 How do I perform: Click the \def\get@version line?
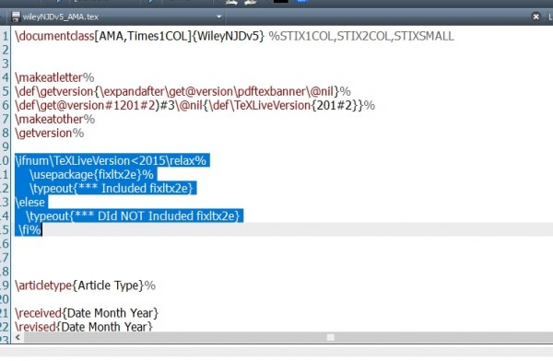coord(194,105)
